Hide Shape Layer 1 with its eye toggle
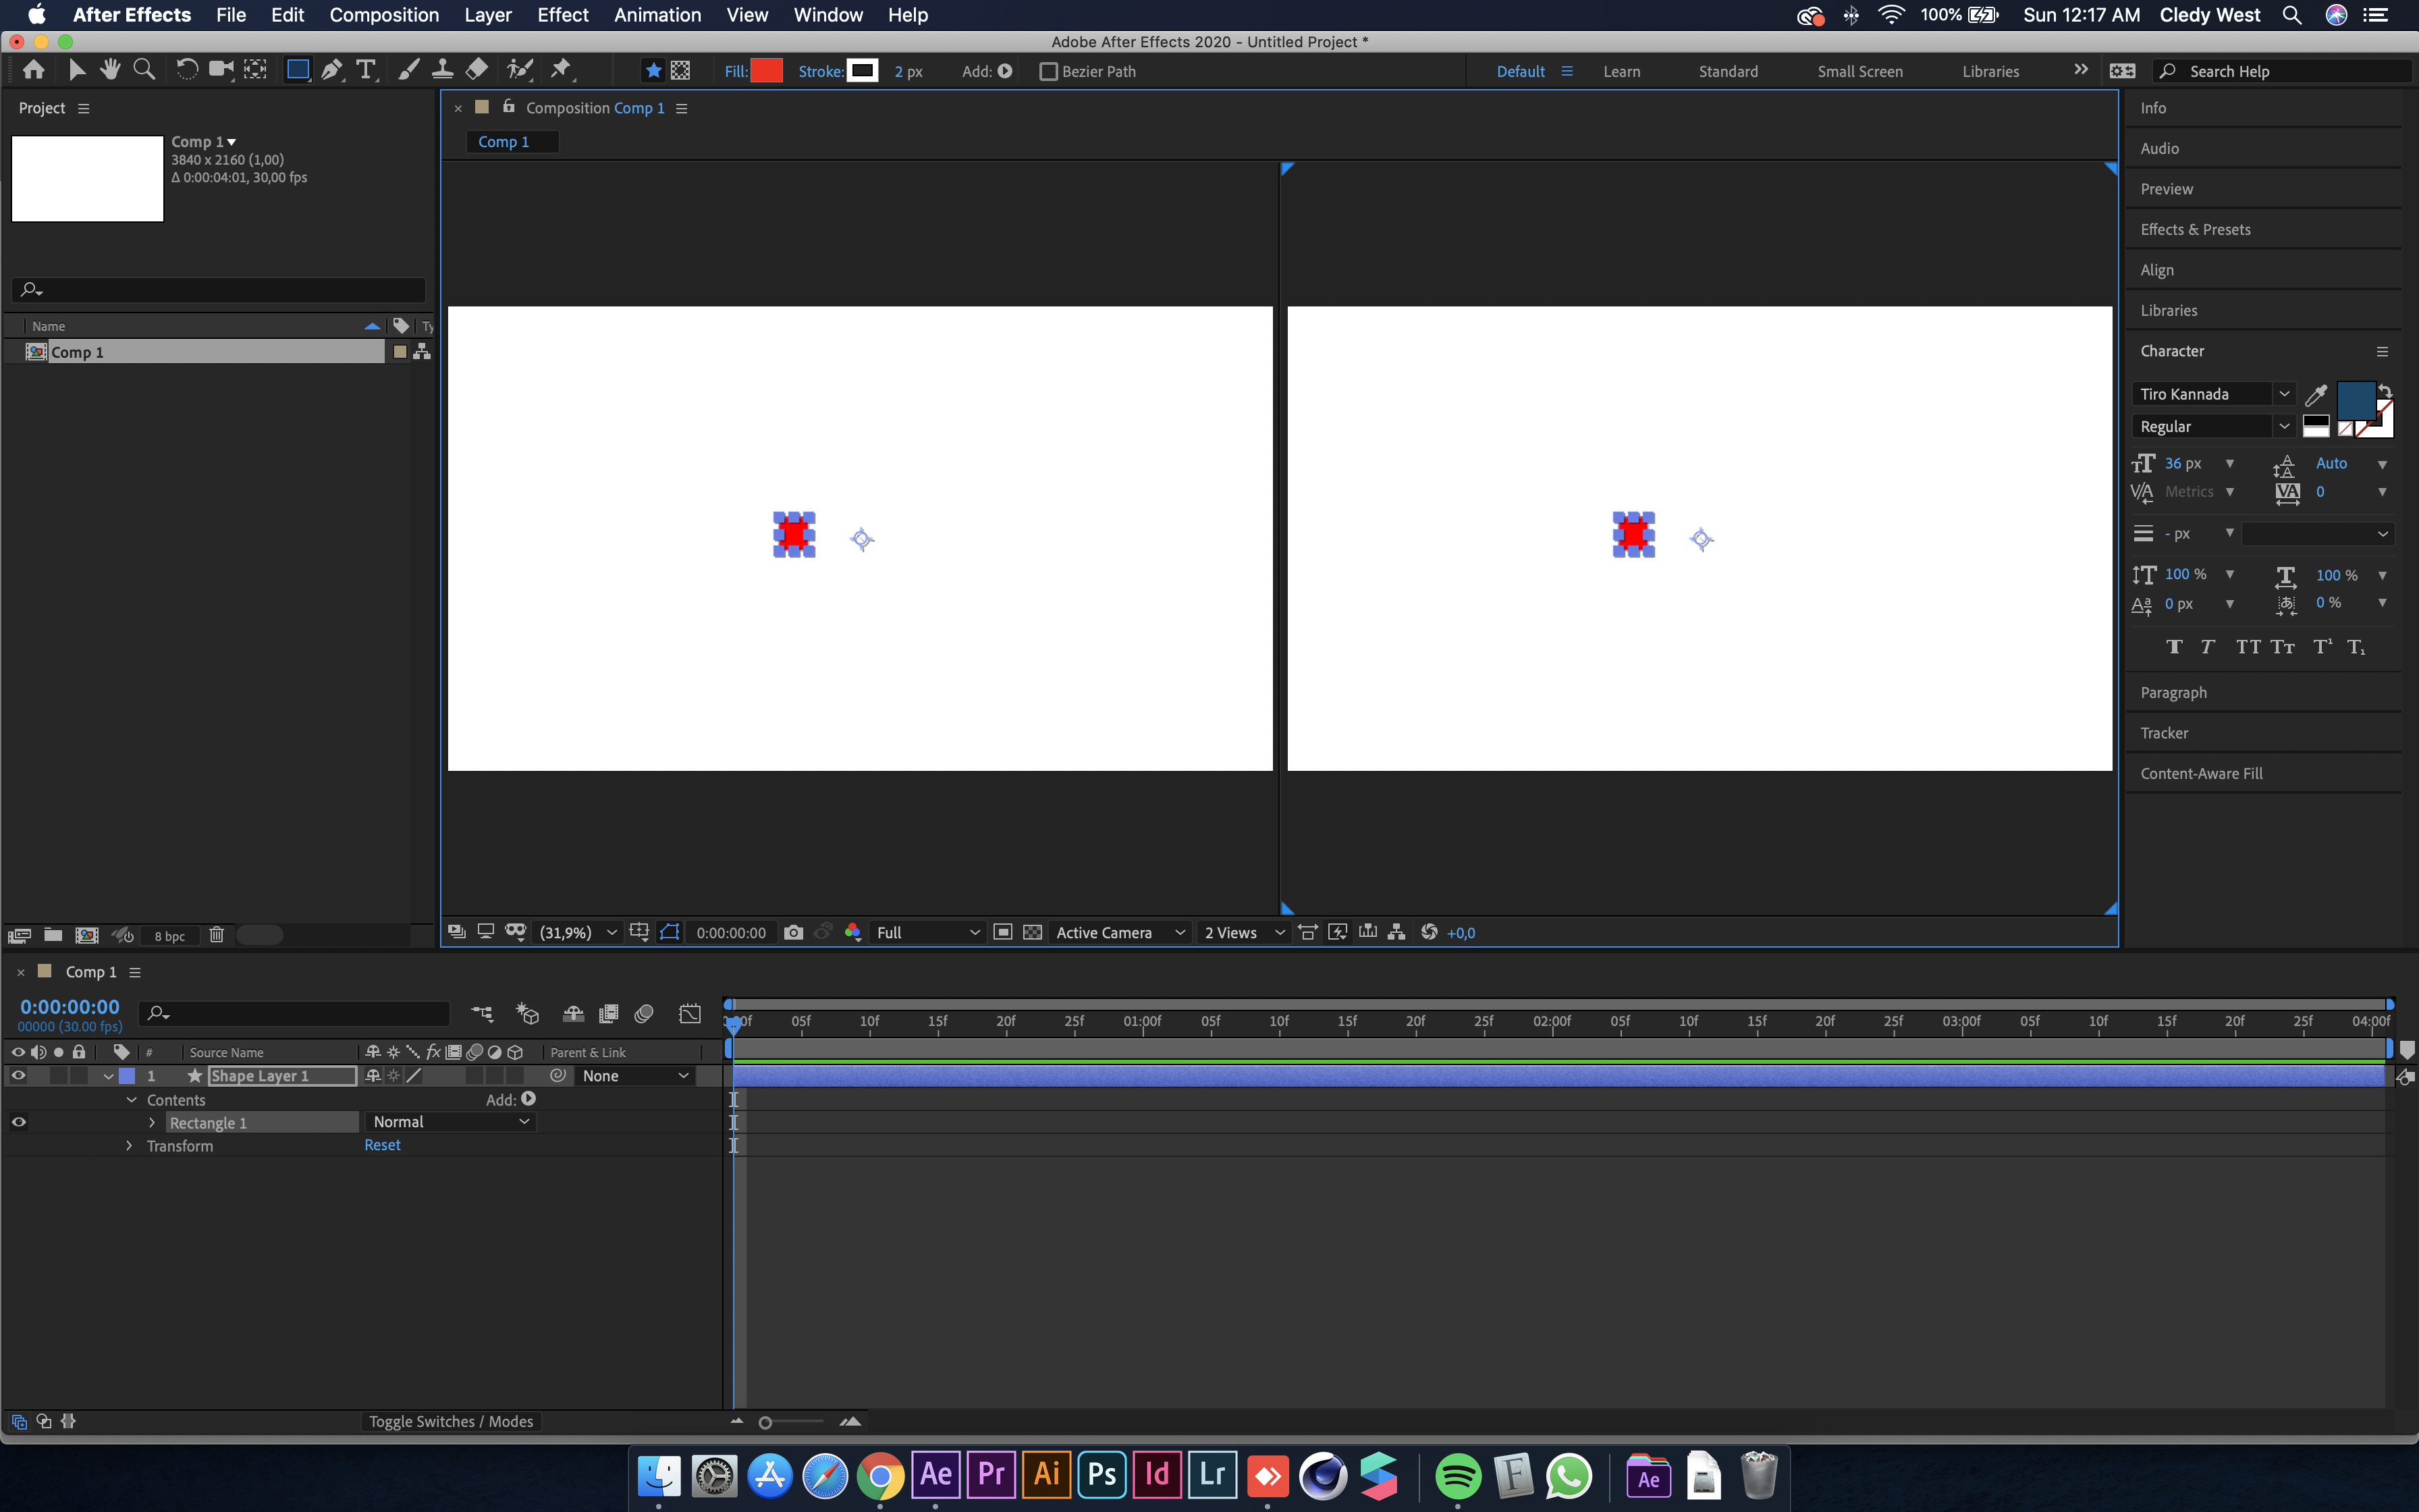 click(17, 1075)
